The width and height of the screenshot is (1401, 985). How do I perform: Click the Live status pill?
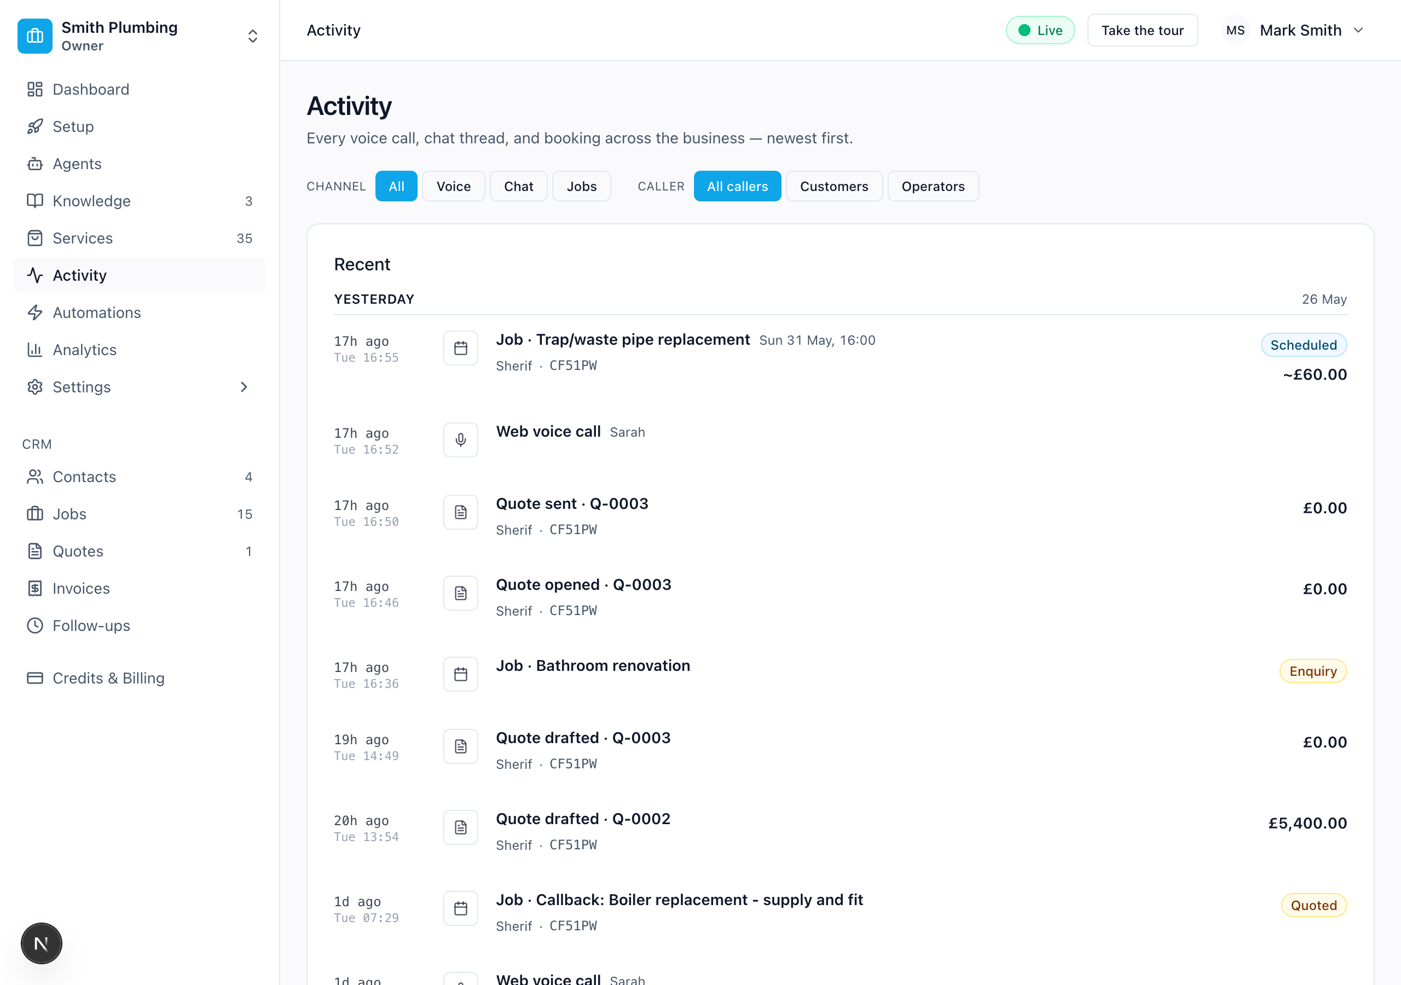[1040, 31]
